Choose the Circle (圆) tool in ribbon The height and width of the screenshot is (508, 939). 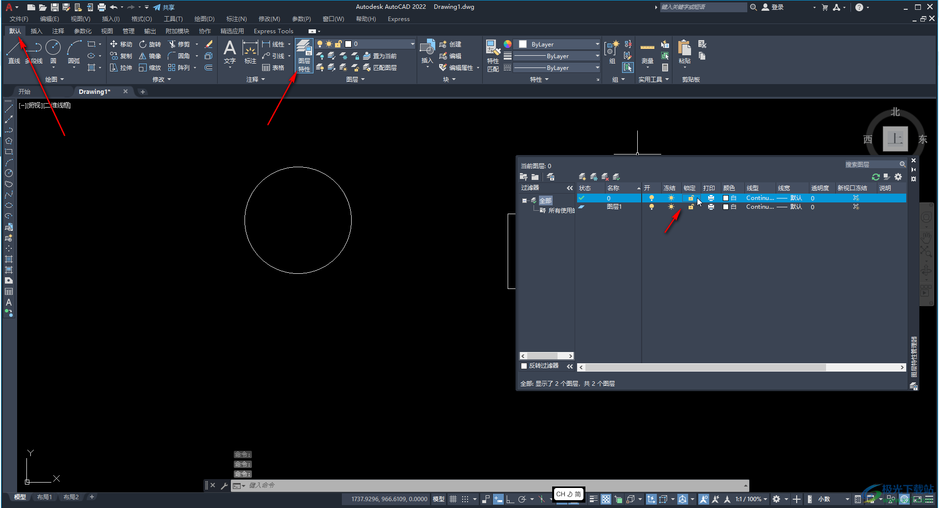(53, 52)
